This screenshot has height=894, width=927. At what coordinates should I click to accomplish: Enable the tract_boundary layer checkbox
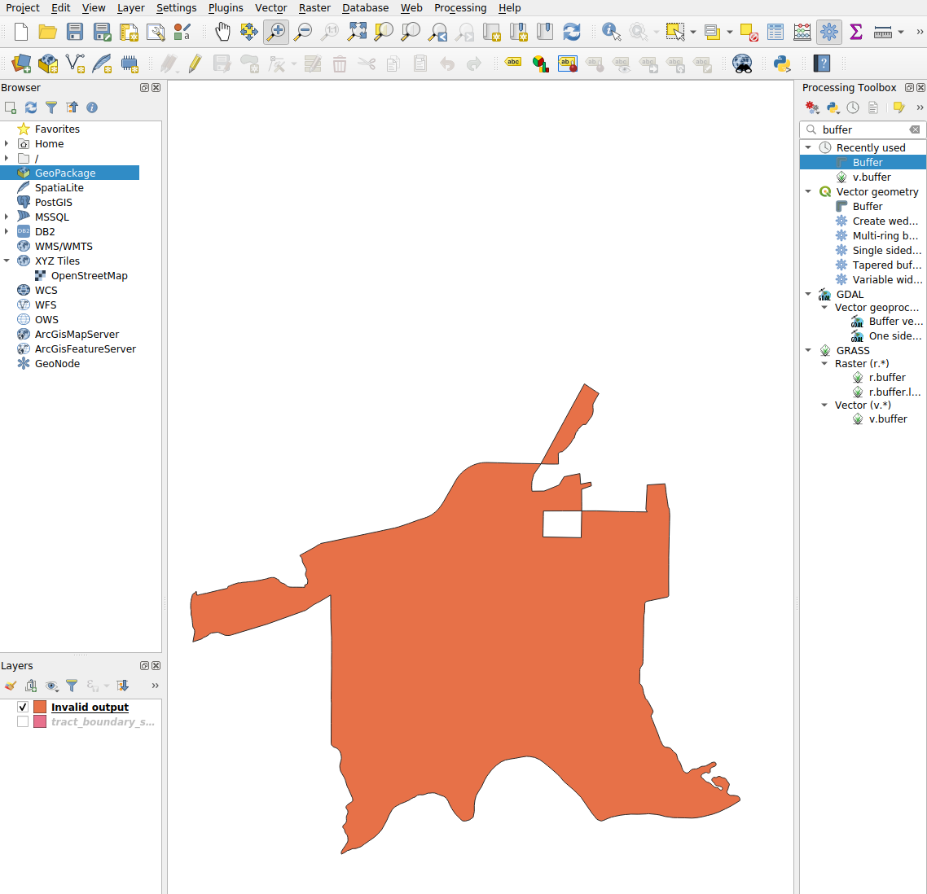[x=23, y=721]
